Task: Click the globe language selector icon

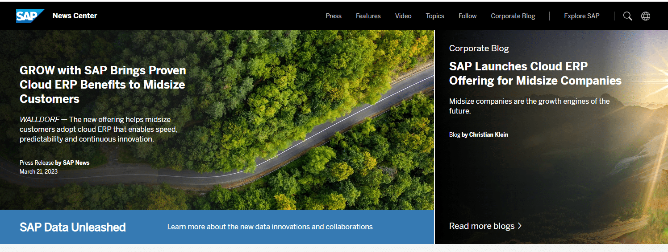Action: pyautogui.click(x=645, y=16)
